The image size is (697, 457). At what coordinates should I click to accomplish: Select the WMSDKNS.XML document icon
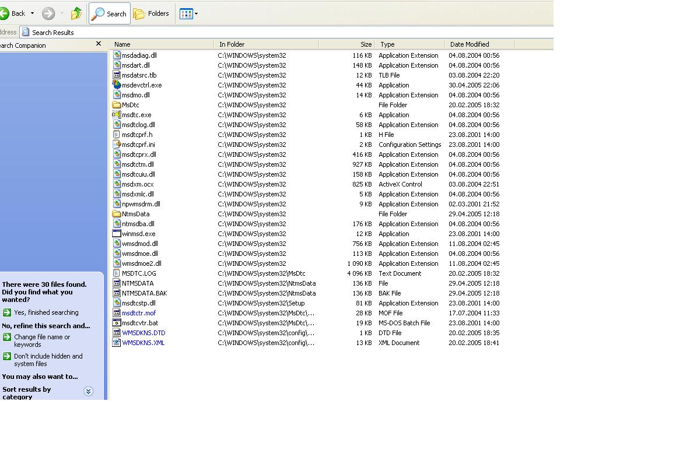pos(117,343)
